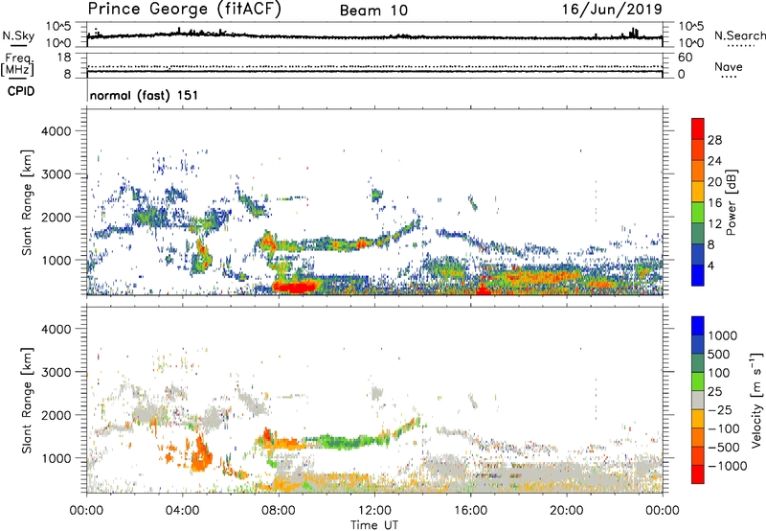Image resolution: width=766 pixels, height=531 pixels.
Task: Click the 'Velocity [m s-1]' colorbar label
Action: click(x=756, y=400)
